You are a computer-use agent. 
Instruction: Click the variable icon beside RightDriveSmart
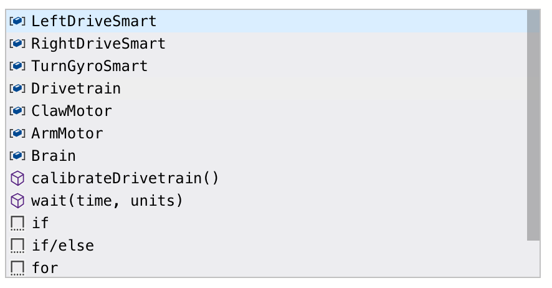click(17, 44)
